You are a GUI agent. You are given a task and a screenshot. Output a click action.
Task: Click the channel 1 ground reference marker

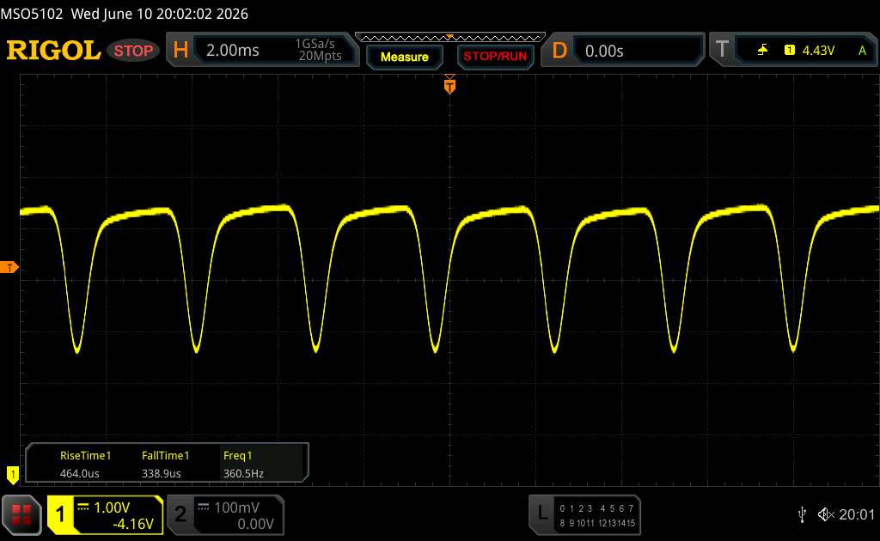(x=12, y=475)
